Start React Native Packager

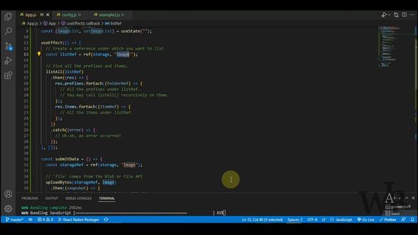78,219
